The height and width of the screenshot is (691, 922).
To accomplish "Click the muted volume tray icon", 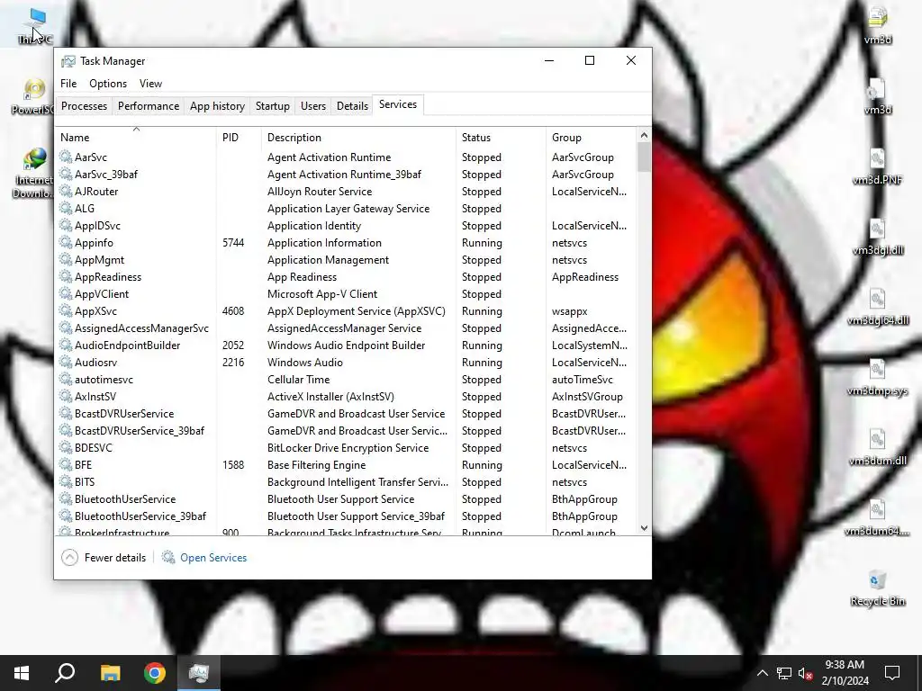I will click(806, 673).
